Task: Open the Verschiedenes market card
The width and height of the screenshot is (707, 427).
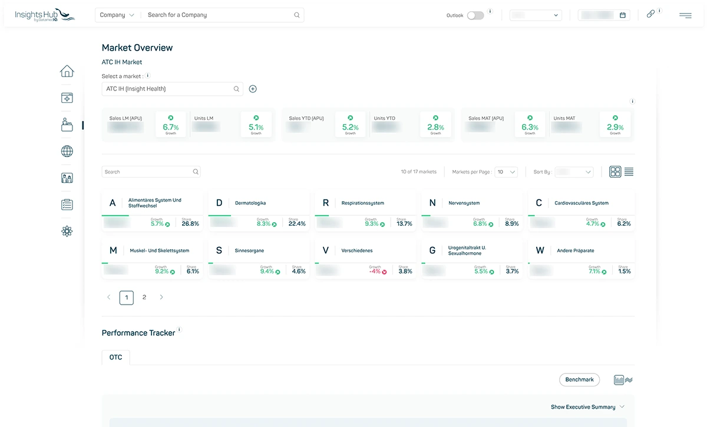Action: (365, 258)
